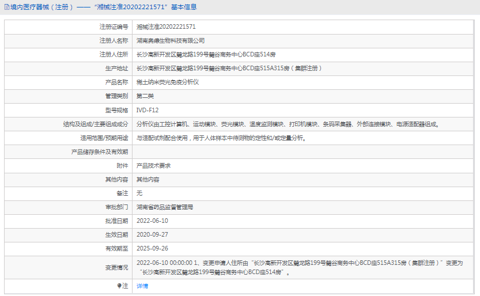Click registrant address ending BCD座514房

[206, 55]
